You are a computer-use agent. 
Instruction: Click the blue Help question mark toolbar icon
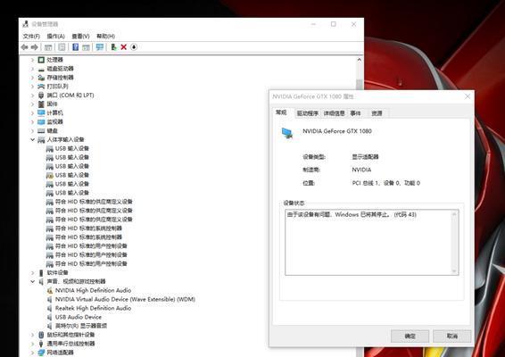point(75,47)
